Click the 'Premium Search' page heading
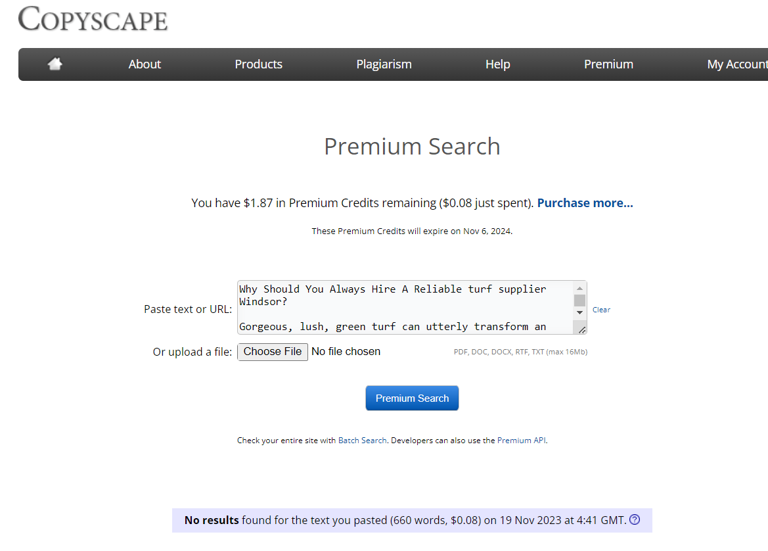This screenshot has width=768, height=551. tap(412, 147)
